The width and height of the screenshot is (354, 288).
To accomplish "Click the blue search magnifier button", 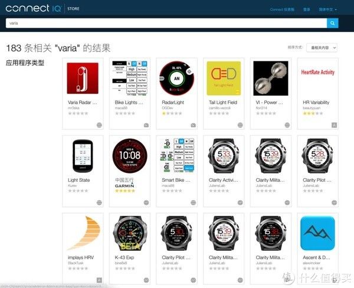I will click(332, 23).
